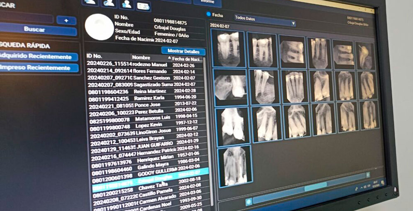Select the Fecha radio button
The width and height of the screenshot is (413, 211).
click(x=209, y=14)
